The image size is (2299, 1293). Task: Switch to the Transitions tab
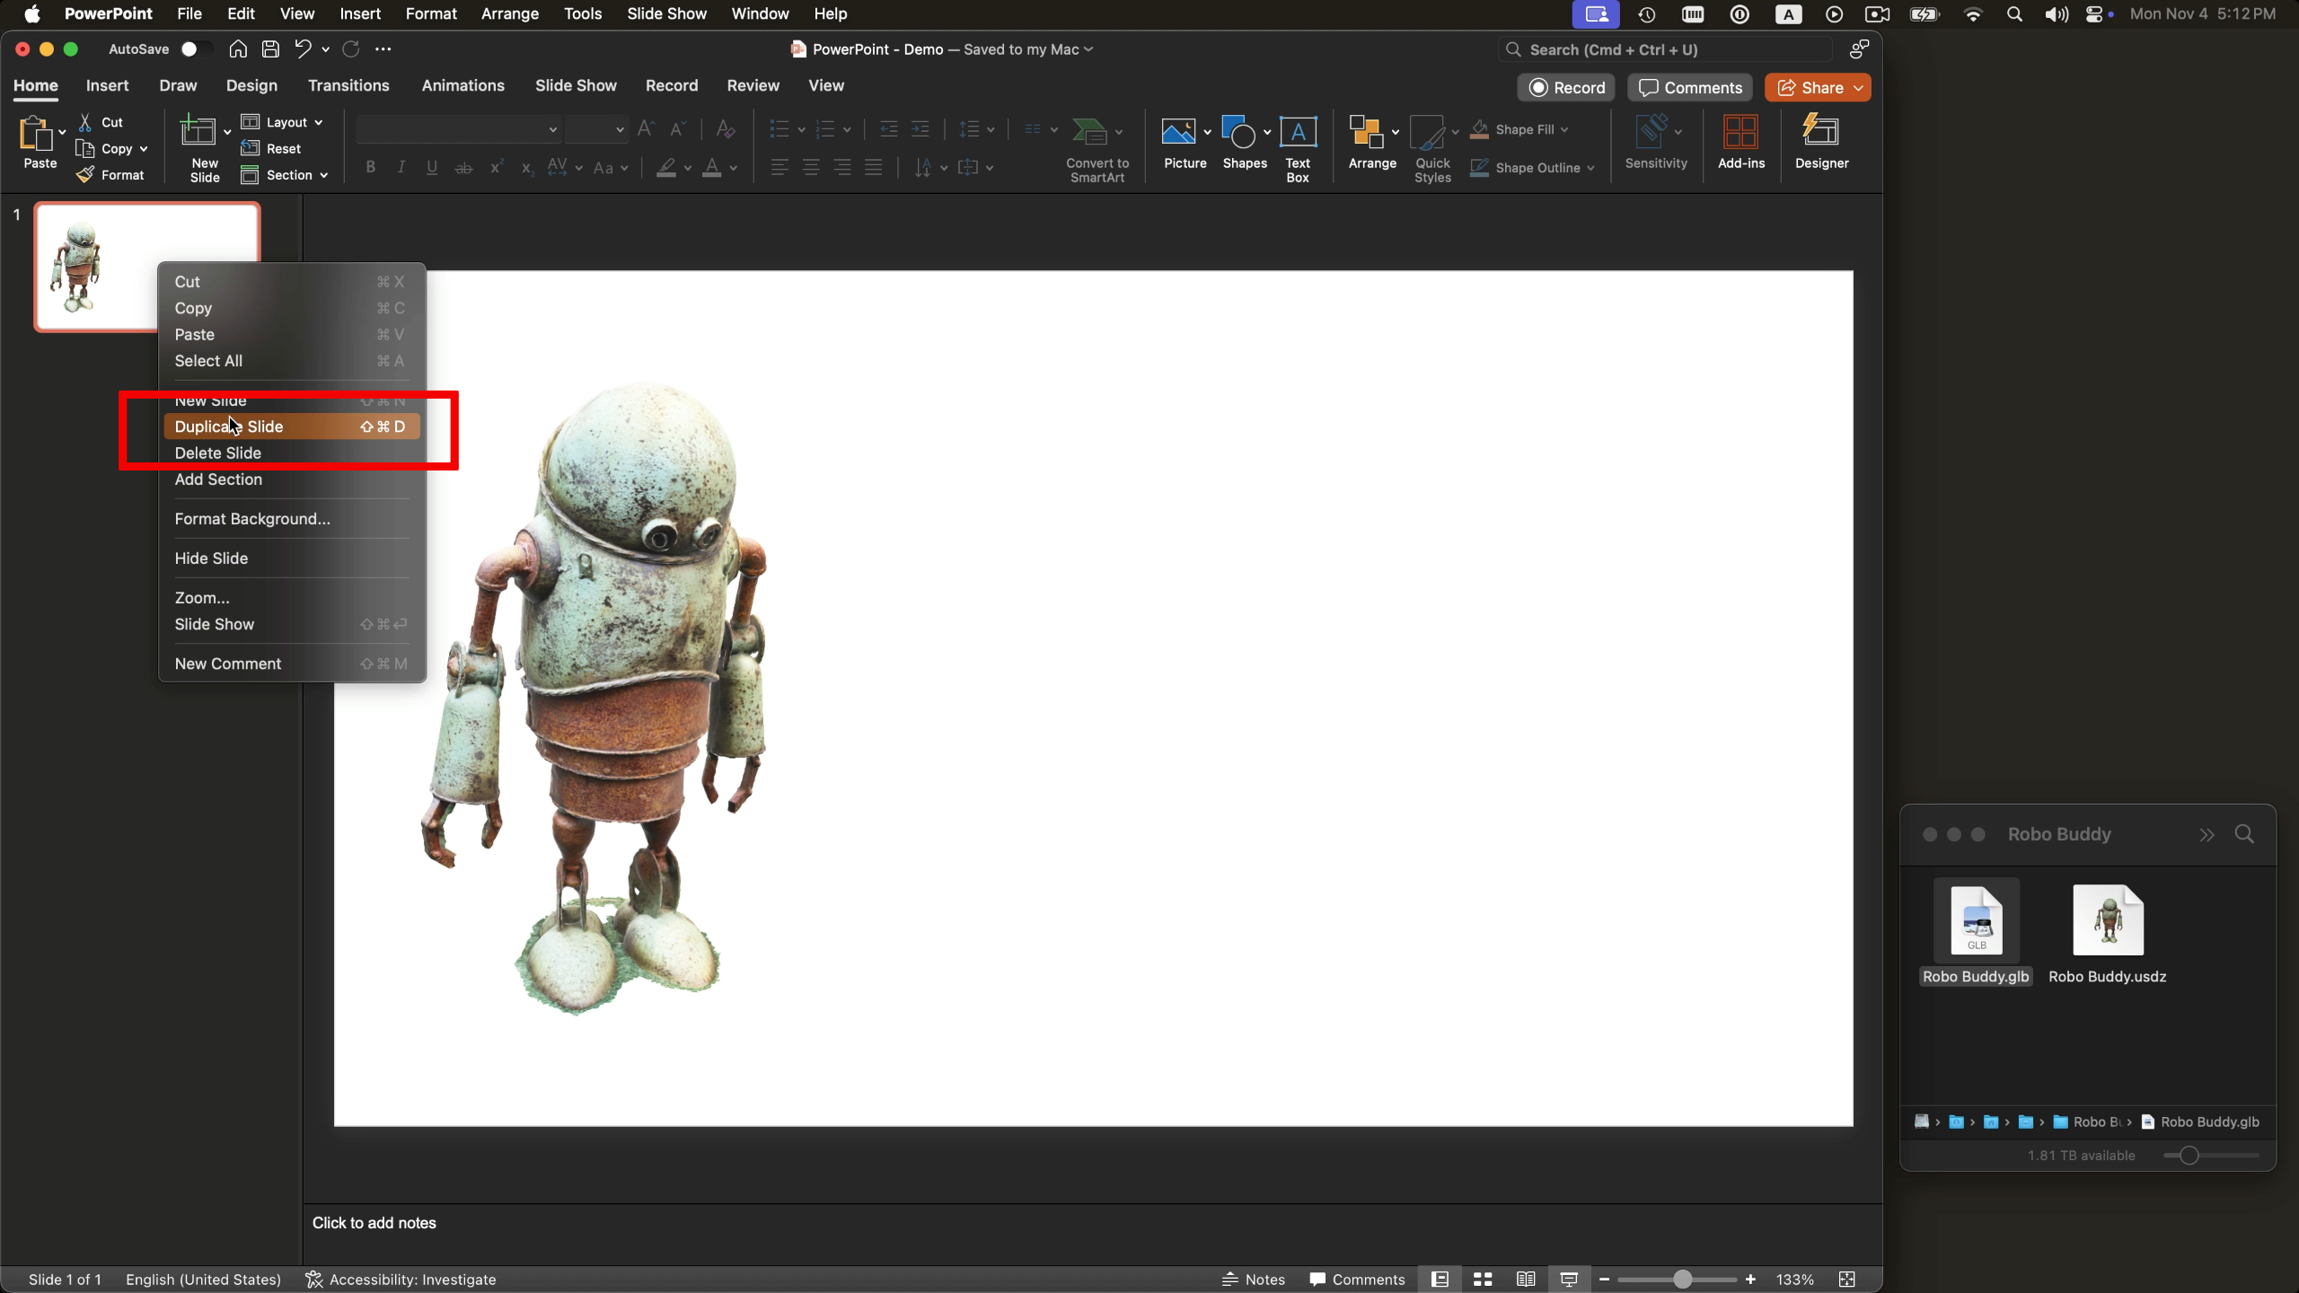point(348,85)
